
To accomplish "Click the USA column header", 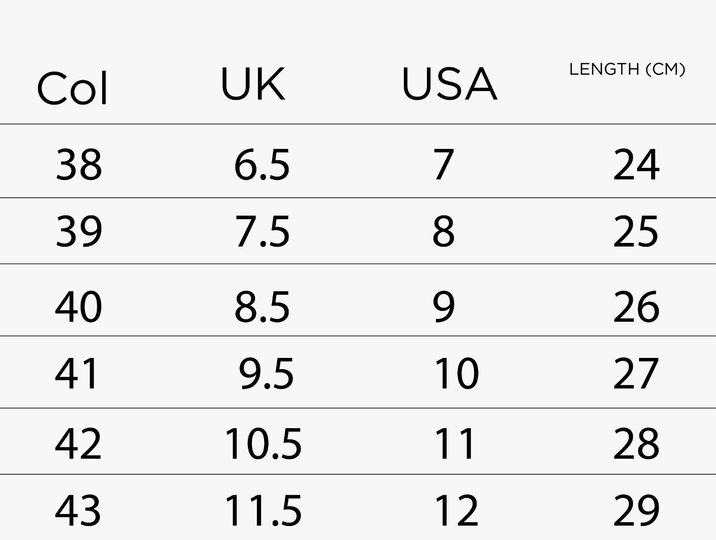I will 449,84.
